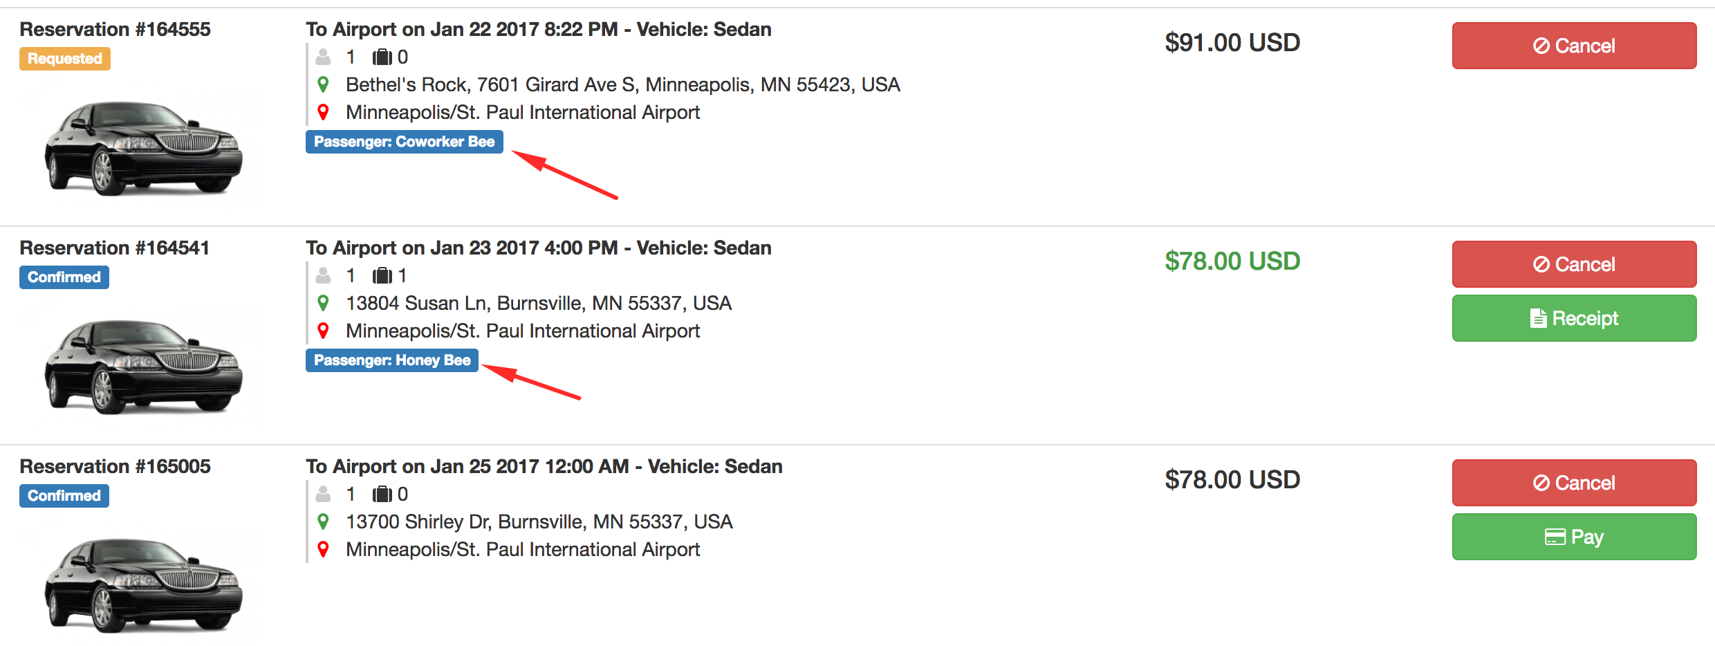Screen dimensions: 1715x646
Task: Click the green $78.00 USD price
Action: (1232, 261)
